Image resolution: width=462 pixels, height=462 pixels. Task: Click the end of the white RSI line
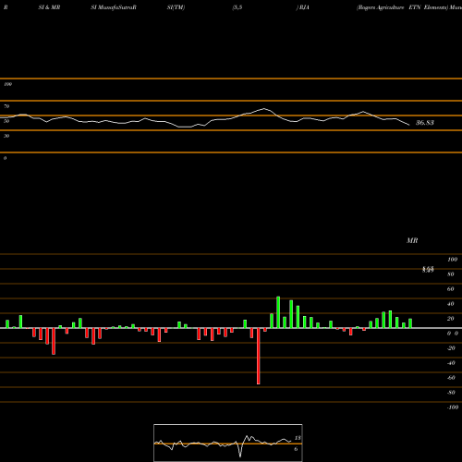409,125
